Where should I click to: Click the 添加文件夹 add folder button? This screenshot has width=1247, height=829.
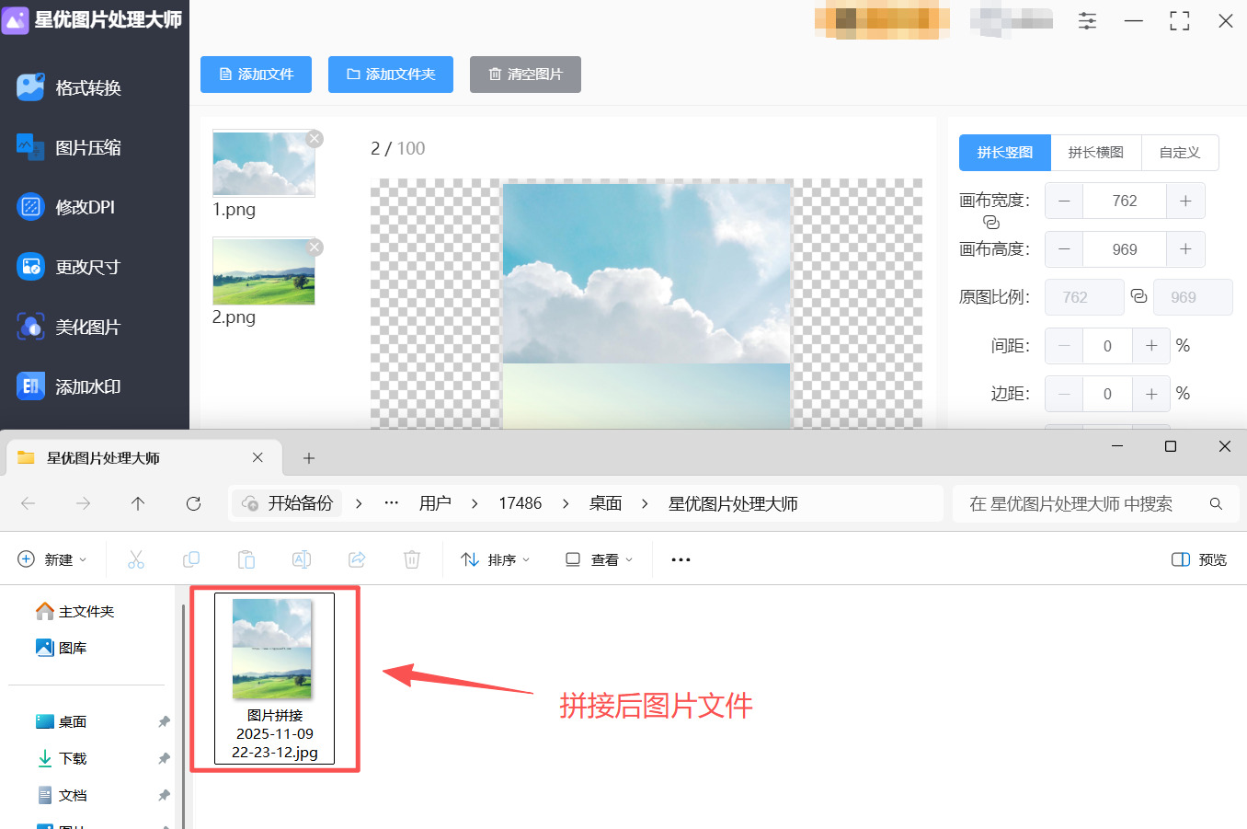(x=391, y=75)
